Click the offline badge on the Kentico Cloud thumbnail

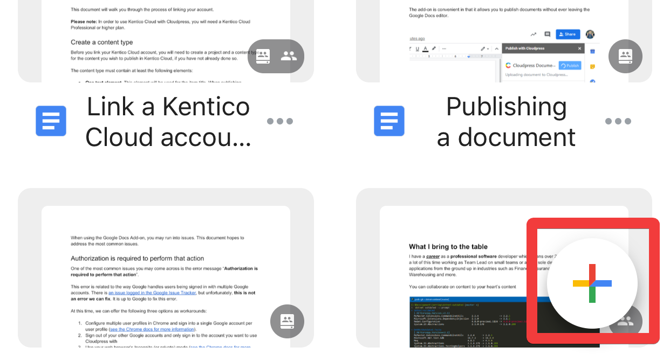[x=263, y=56]
